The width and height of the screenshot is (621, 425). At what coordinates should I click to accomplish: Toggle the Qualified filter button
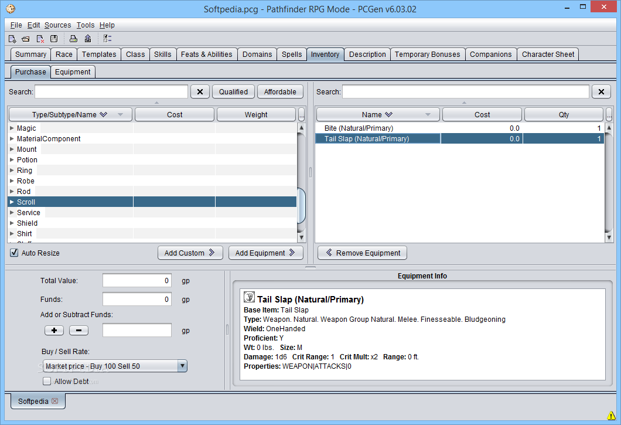click(x=233, y=91)
